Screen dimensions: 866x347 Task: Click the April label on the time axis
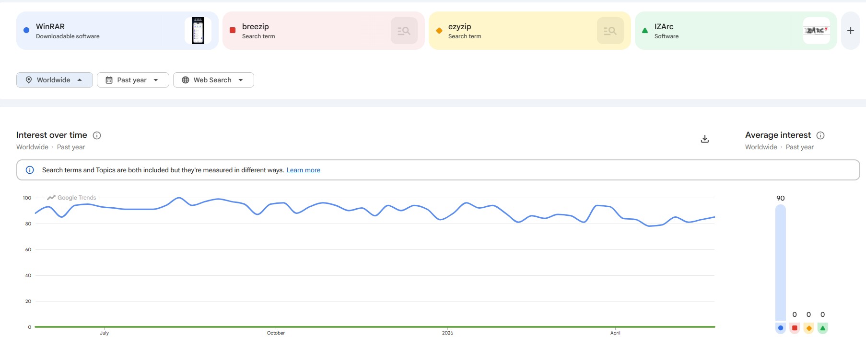(615, 333)
